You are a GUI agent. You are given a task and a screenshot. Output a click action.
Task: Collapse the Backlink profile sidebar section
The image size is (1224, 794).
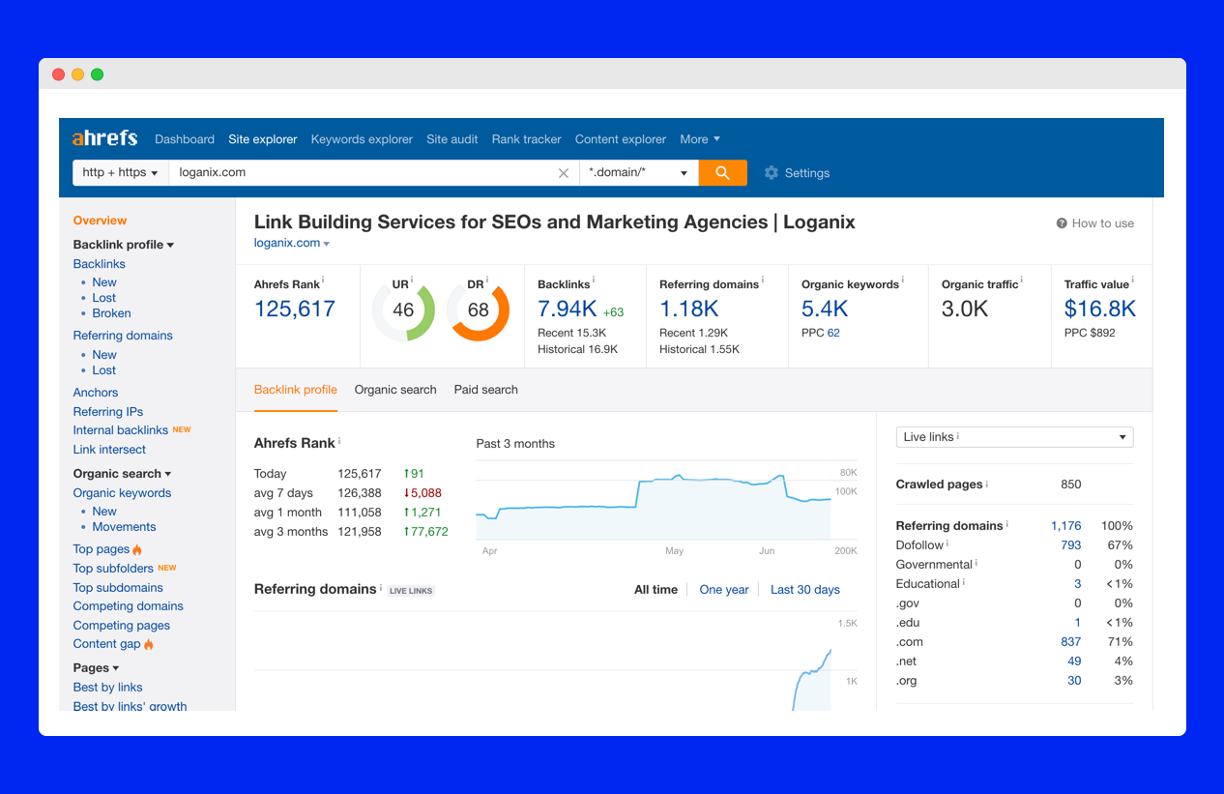[x=124, y=245]
